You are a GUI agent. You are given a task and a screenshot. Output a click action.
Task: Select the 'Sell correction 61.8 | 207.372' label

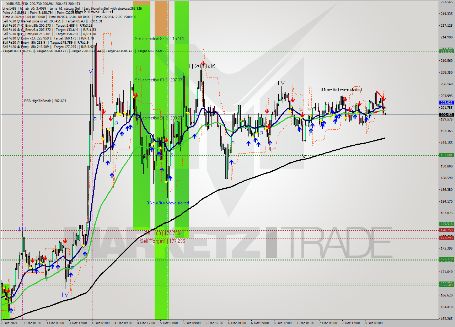tap(159, 80)
